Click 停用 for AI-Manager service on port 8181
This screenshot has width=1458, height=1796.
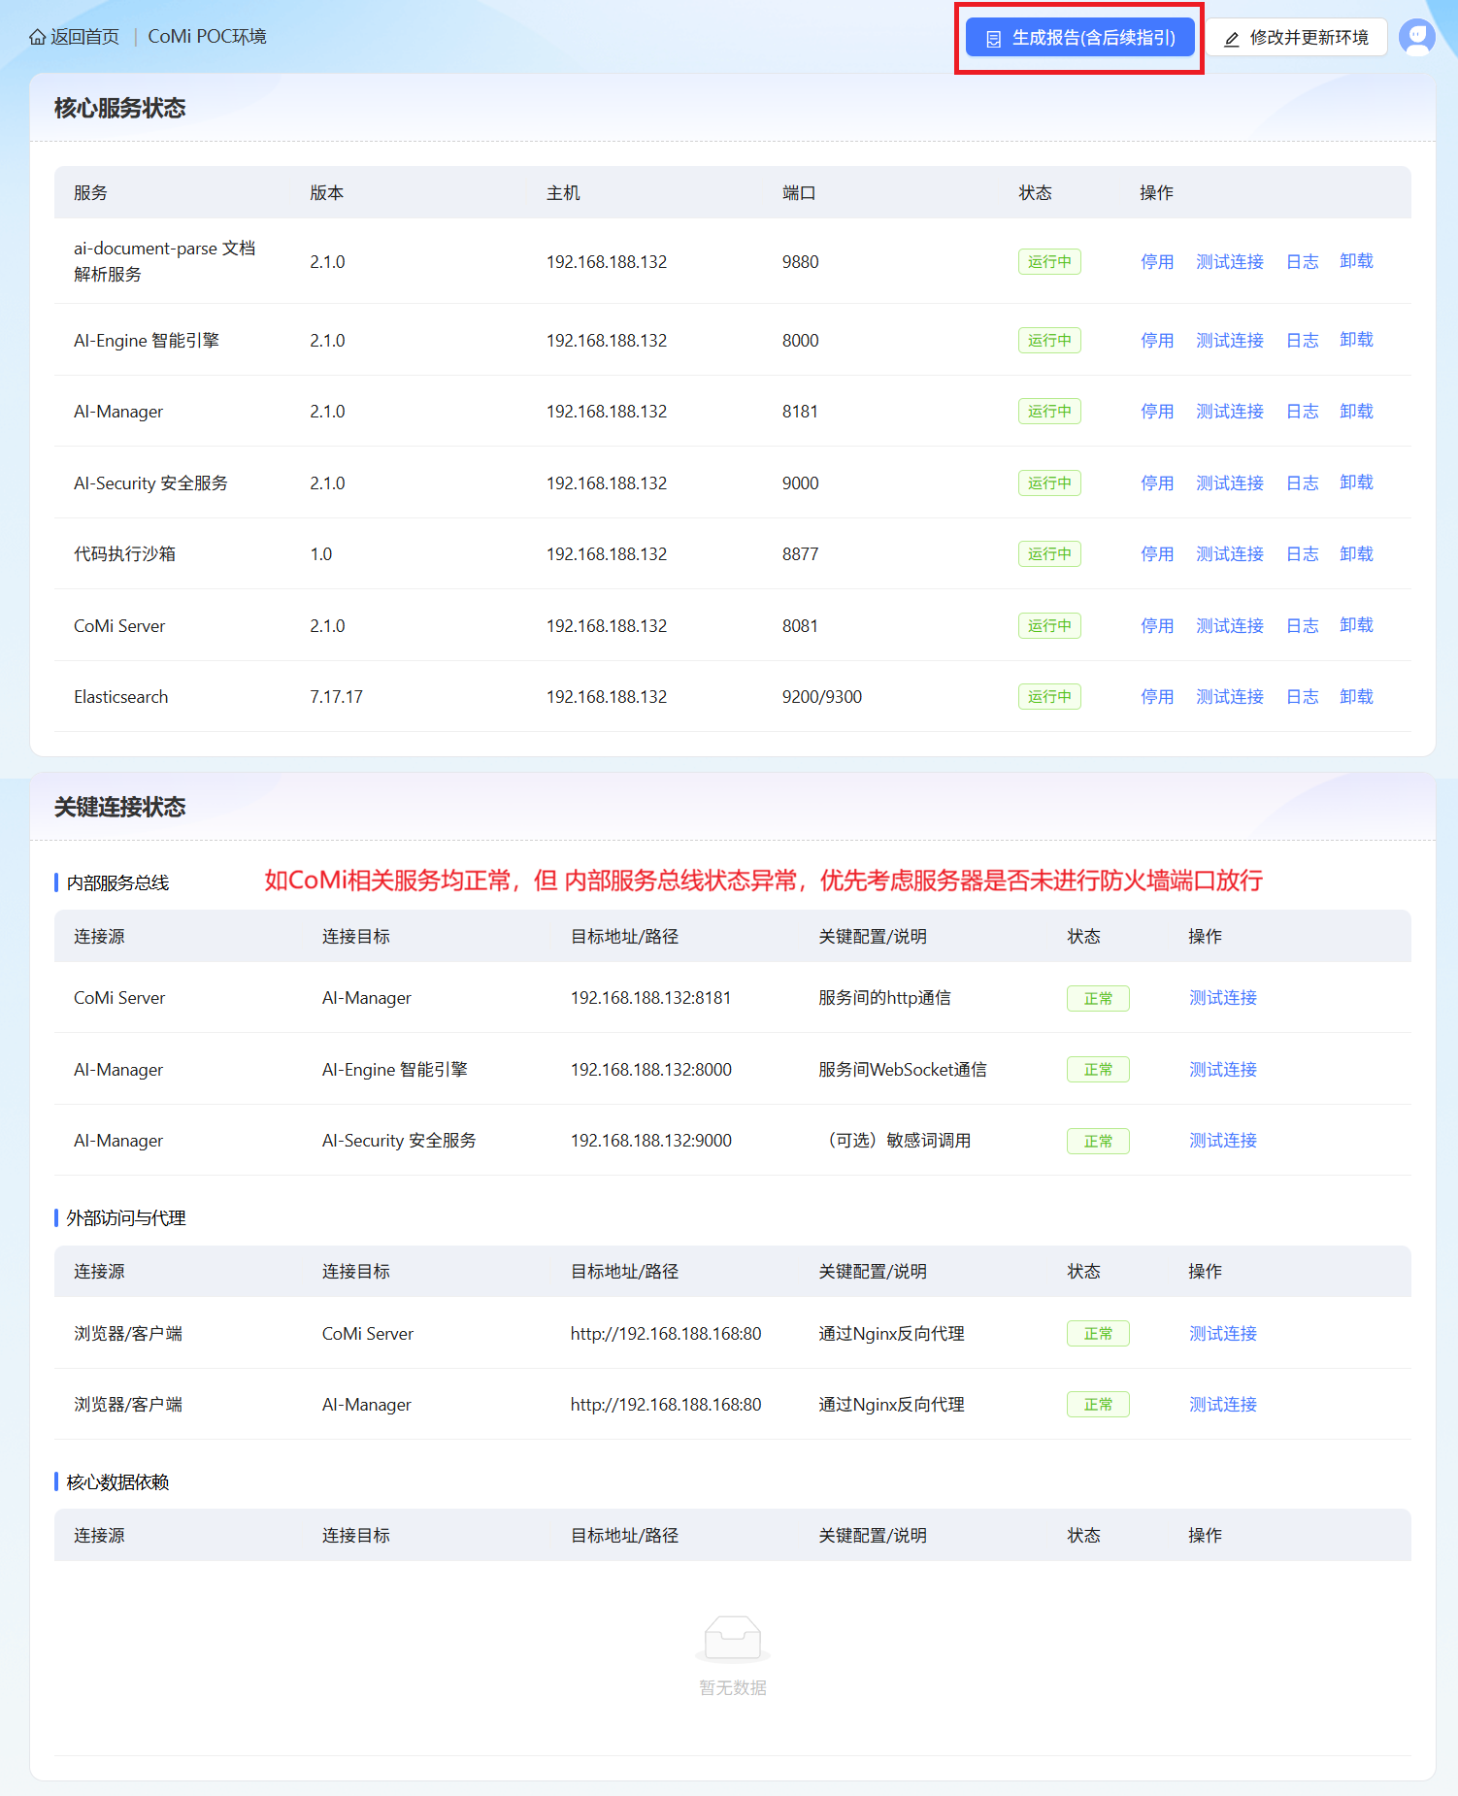(x=1157, y=412)
